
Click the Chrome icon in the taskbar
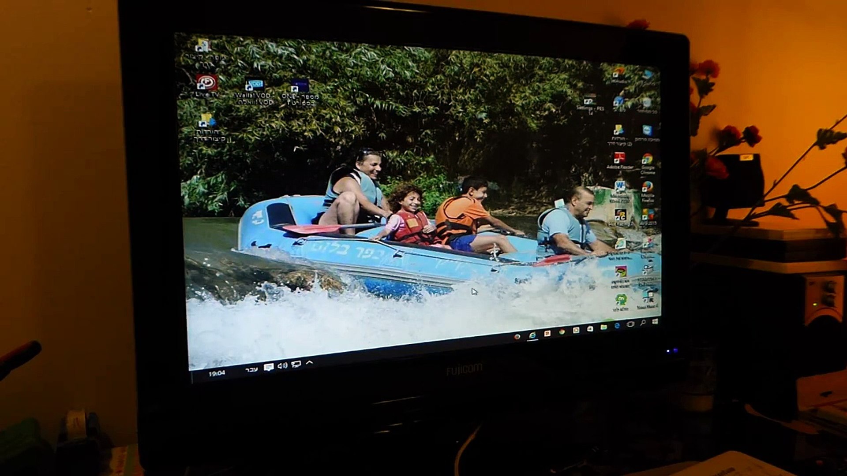562,332
